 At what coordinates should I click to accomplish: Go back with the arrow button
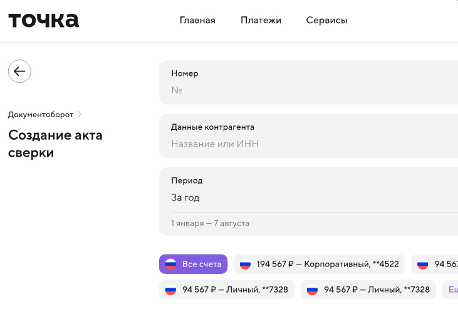tap(19, 71)
